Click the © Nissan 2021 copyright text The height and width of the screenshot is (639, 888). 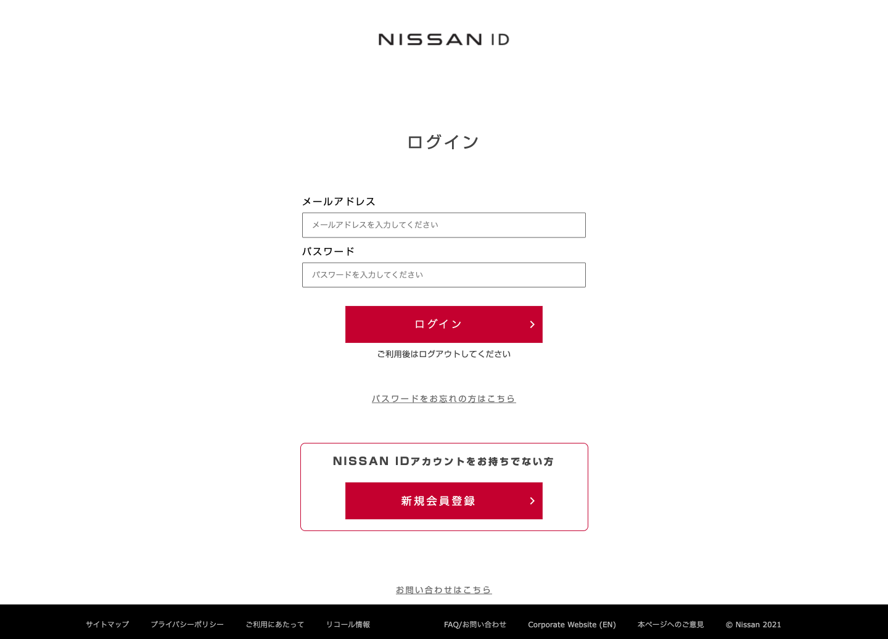(x=753, y=625)
